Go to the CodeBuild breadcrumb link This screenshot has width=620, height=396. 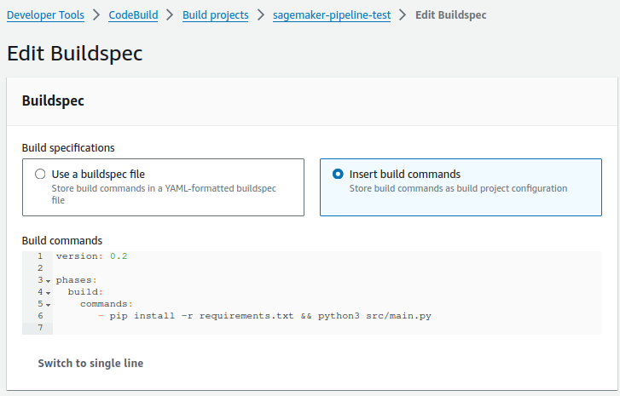click(x=133, y=15)
